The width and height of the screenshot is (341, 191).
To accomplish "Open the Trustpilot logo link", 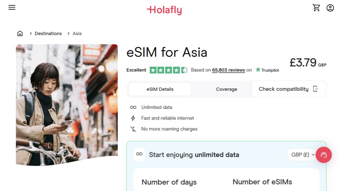I will point(267,70).
